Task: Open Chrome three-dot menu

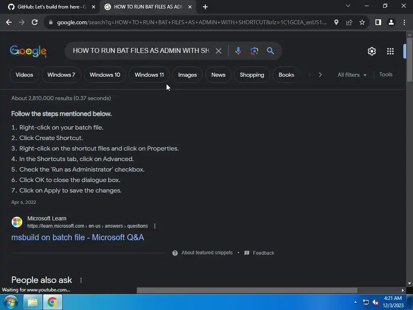Action: tap(404, 23)
